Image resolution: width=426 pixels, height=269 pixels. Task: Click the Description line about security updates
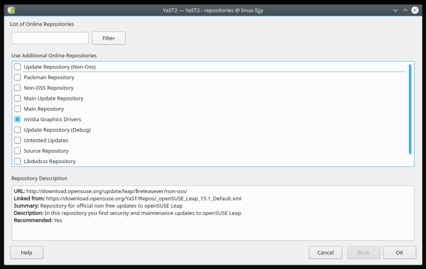(x=128, y=213)
